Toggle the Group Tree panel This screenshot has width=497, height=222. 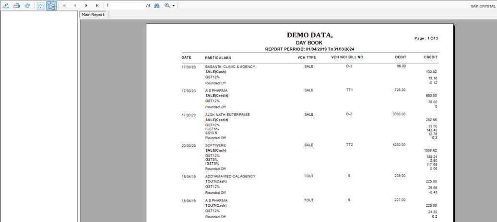coord(51,5)
